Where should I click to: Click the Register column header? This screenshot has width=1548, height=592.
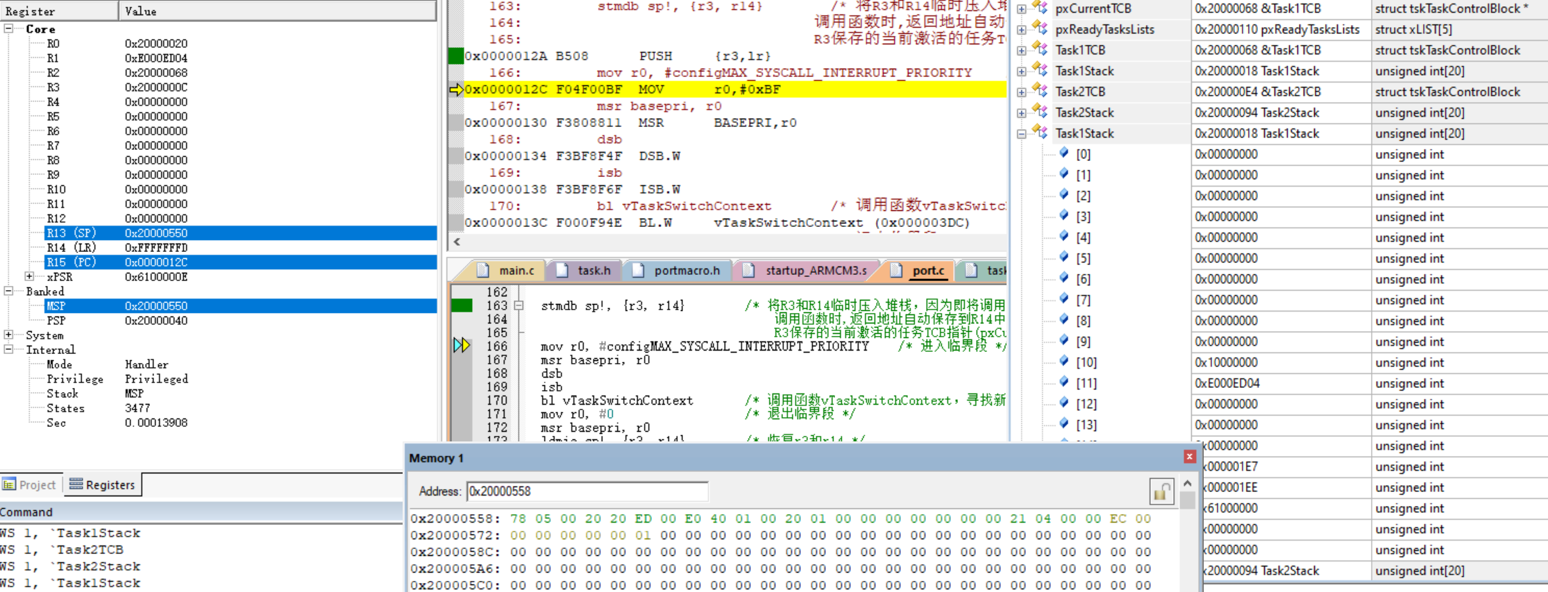(x=59, y=11)
